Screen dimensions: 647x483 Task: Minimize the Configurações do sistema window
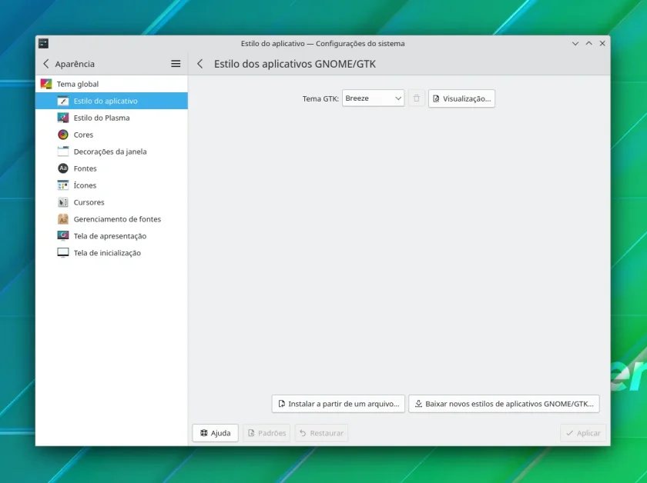[575, 43]
